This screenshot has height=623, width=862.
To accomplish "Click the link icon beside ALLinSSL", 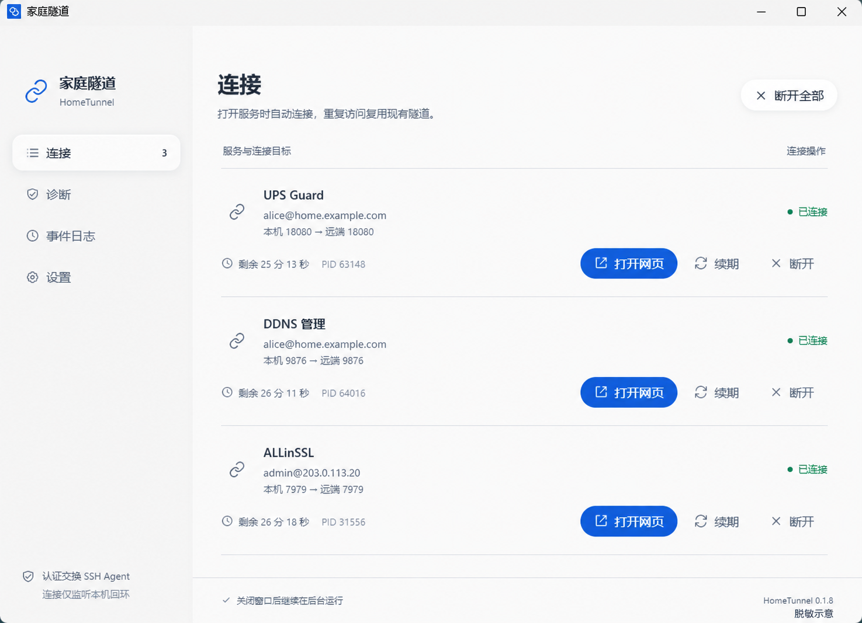I will point(237,469).
